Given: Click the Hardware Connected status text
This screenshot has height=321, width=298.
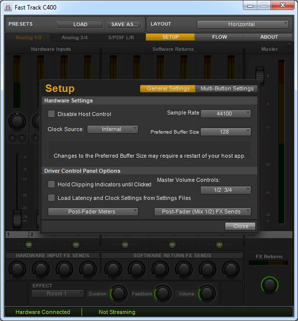Looking at the screenshot, I should point(43,312).
